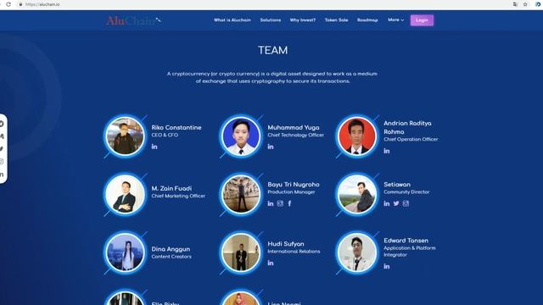Go to Token Sale section
The width and height of the screenshot is (543, 305).
[336, 20]
